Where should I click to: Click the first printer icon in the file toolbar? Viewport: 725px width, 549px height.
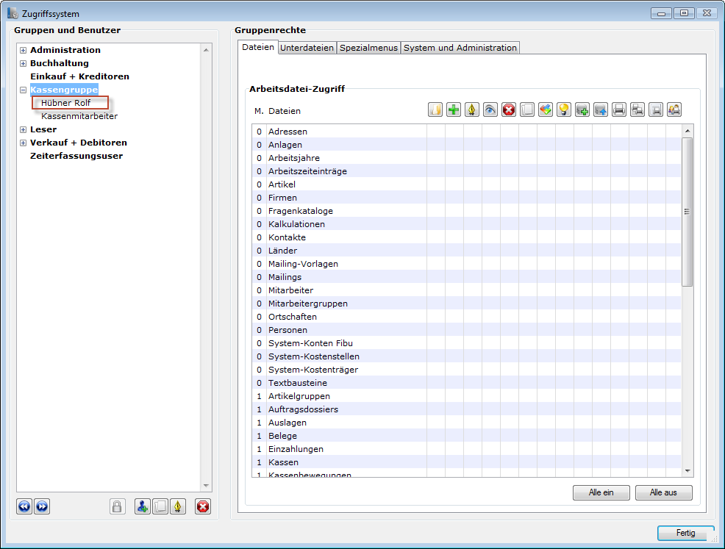pyautogui.click(x=619, y=110)
